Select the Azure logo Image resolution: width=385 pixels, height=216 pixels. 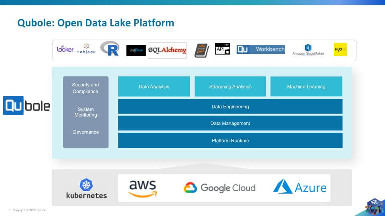(x=300, y=187)
